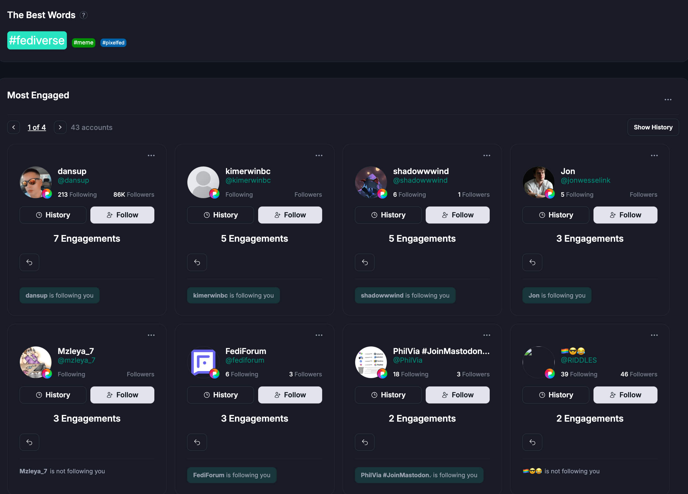Open the Most Engaged section options menu
The image size is (688, 494).
[x=668, y=100]
